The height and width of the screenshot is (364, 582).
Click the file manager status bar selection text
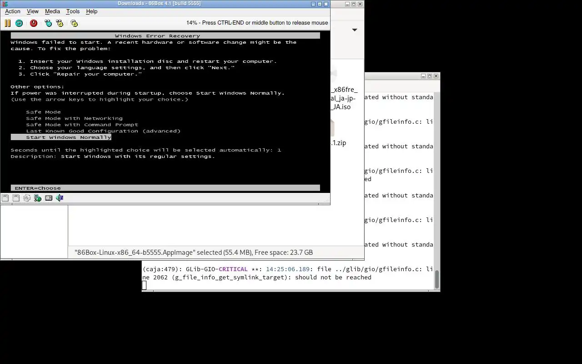coord(194,253)
